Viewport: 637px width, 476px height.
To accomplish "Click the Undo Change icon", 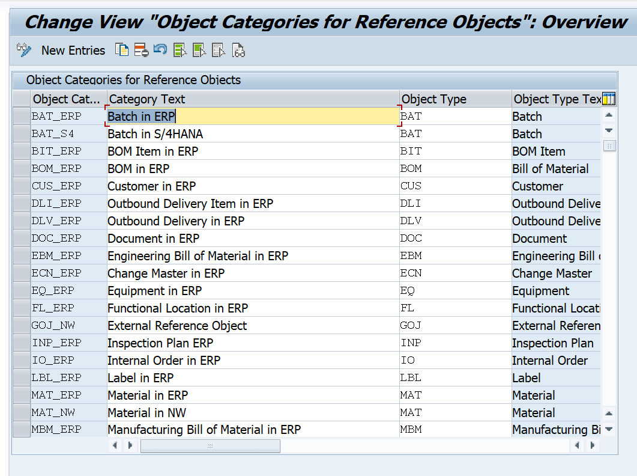I will (x=160, y=50).
